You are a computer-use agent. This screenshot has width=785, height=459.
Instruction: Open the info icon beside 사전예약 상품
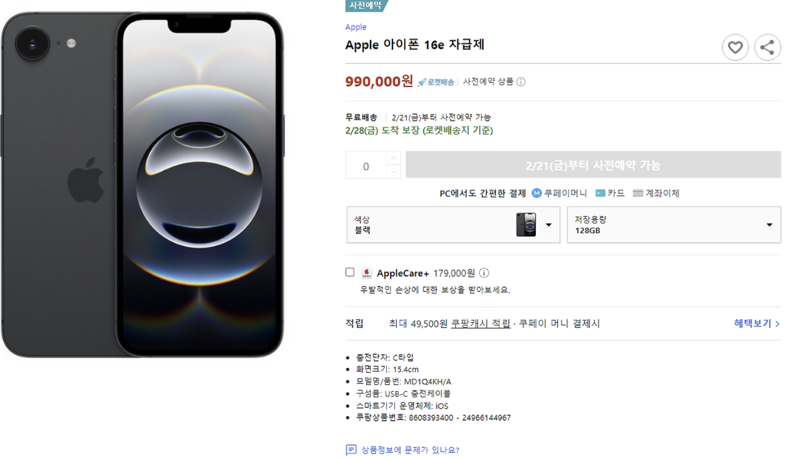pos(520,82)
